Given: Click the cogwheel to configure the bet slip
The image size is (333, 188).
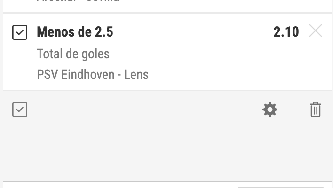Looking at the screenshot, I should click(270, 110).
